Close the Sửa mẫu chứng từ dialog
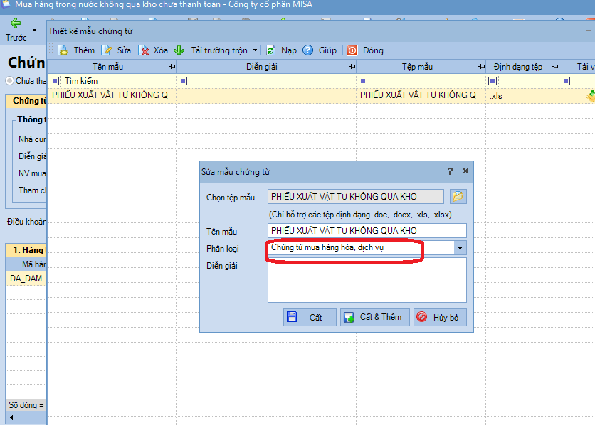The height and width of the screenshot is (425, 595). 465,171
